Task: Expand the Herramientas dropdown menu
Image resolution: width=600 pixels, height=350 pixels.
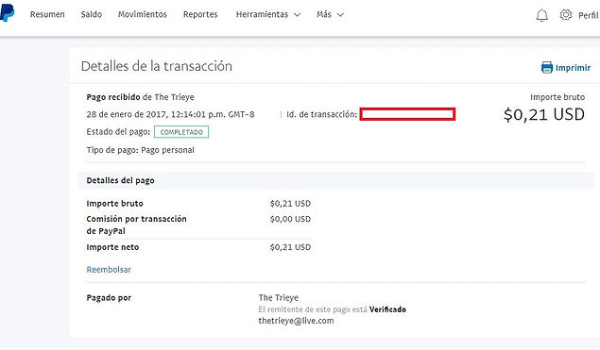Action: (x=267, y=14)
